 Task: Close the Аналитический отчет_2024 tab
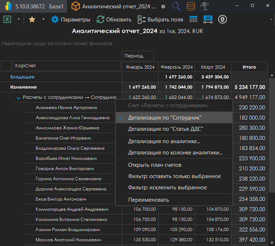click(163, 7)
